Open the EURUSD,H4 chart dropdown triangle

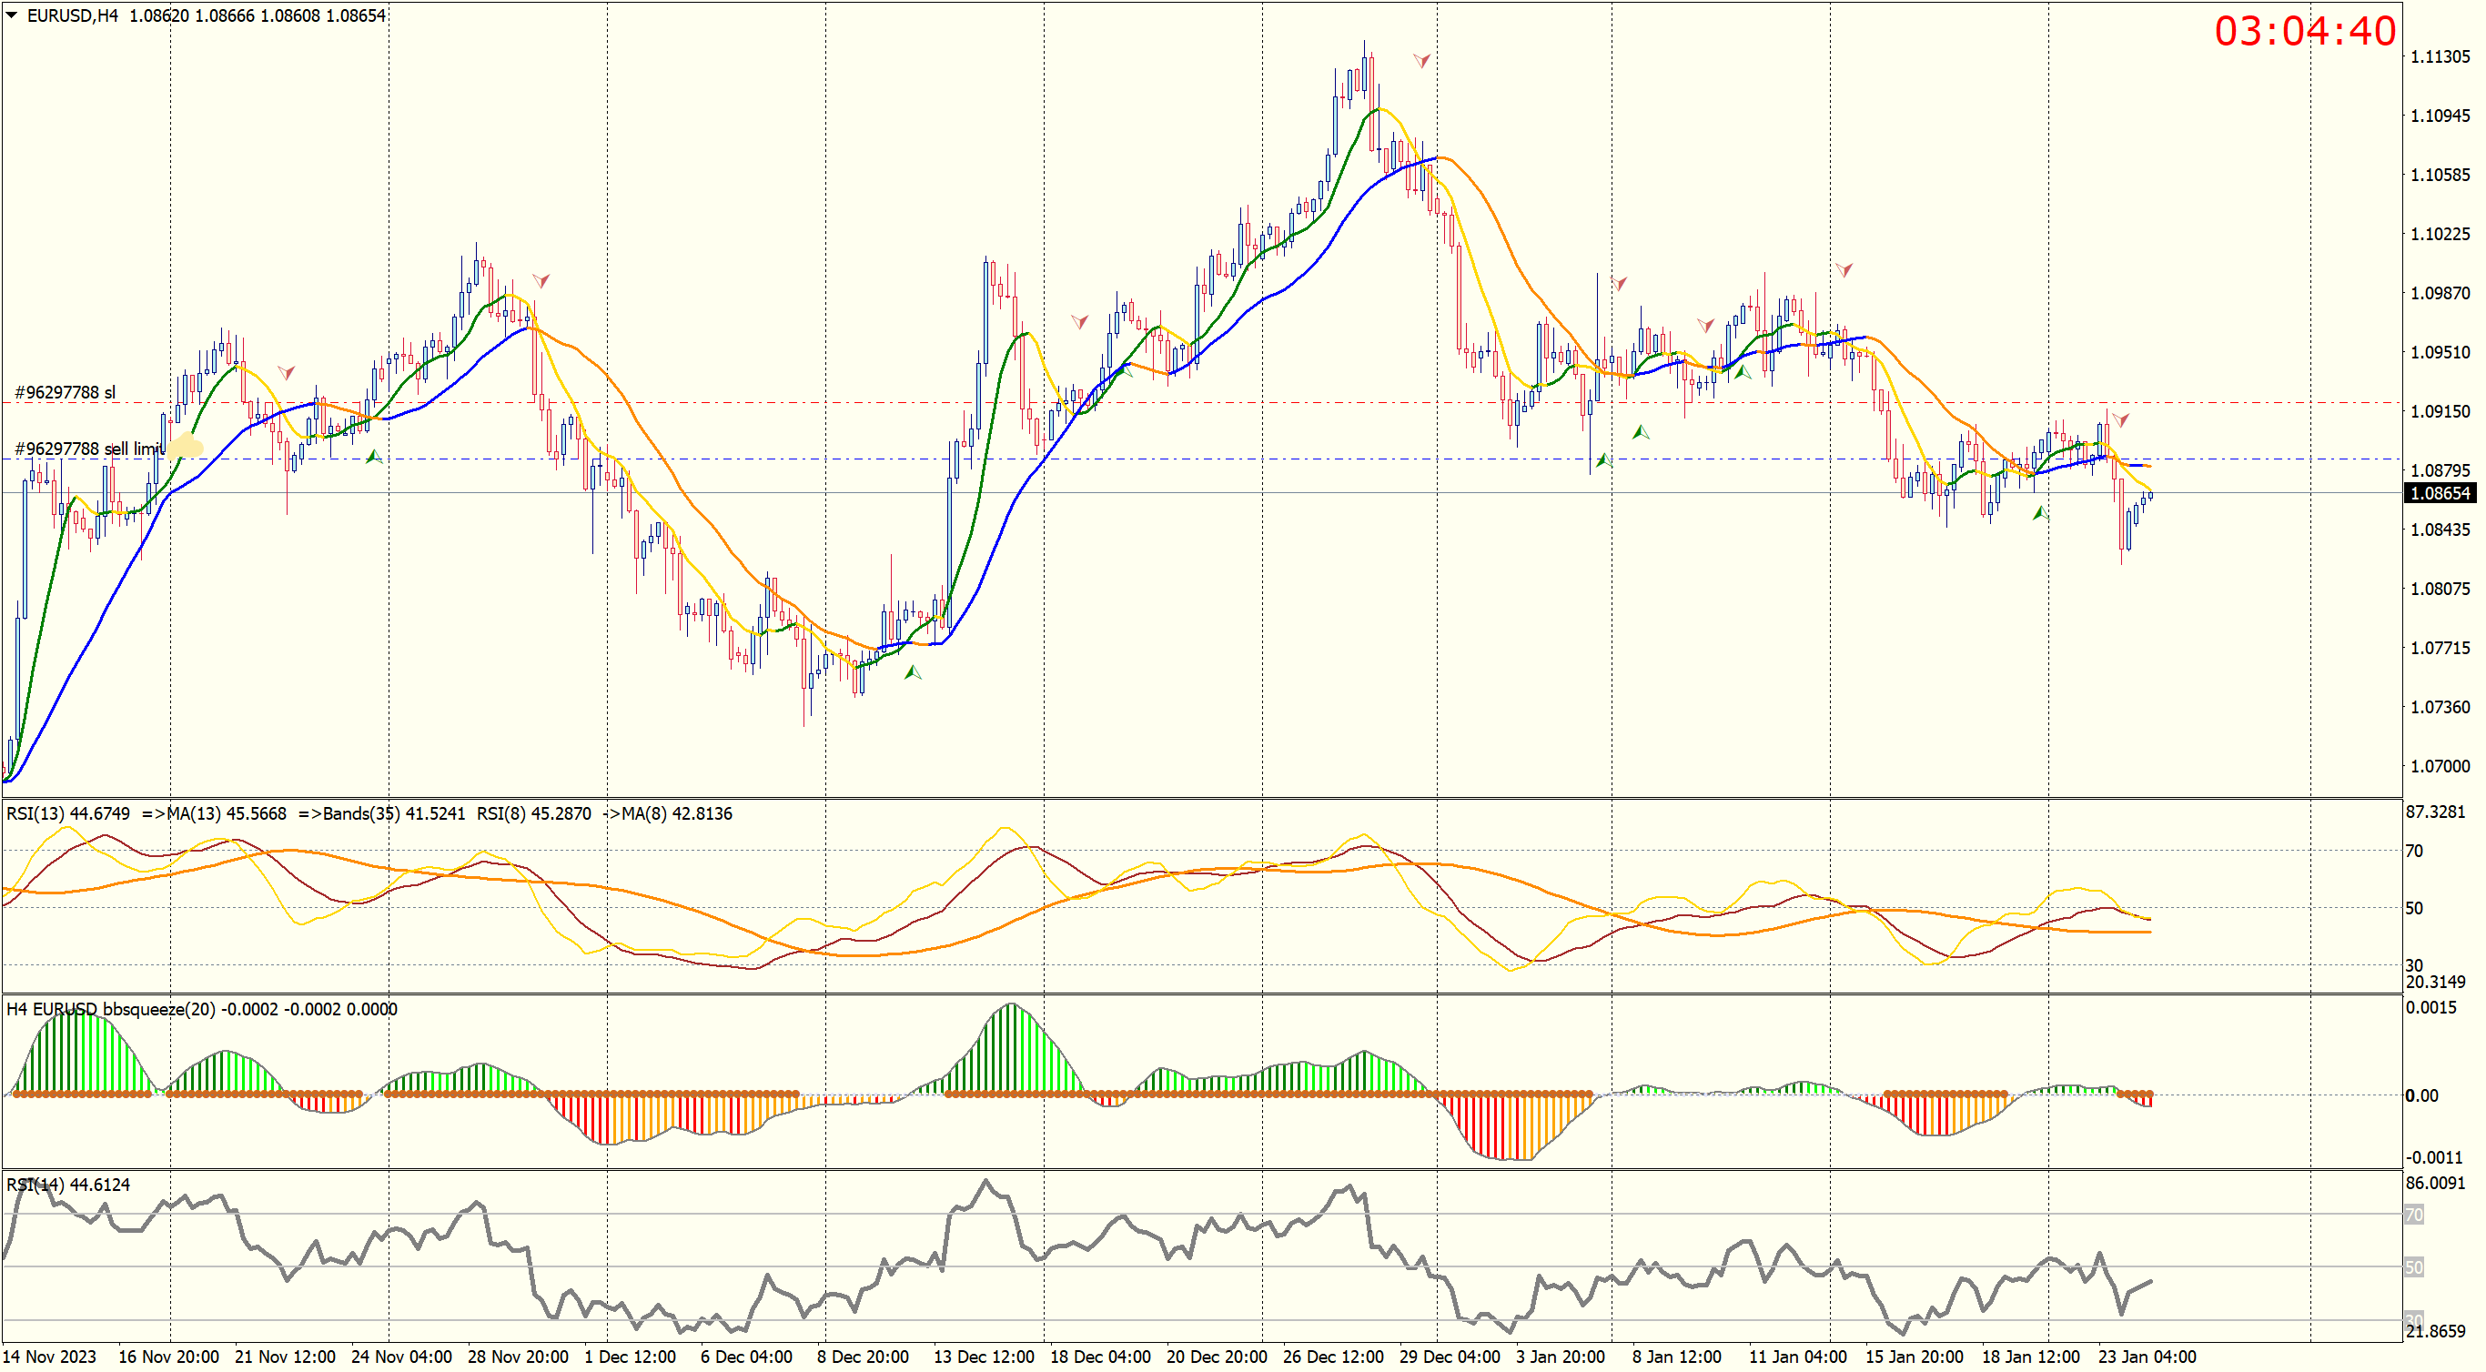[12, 15]
